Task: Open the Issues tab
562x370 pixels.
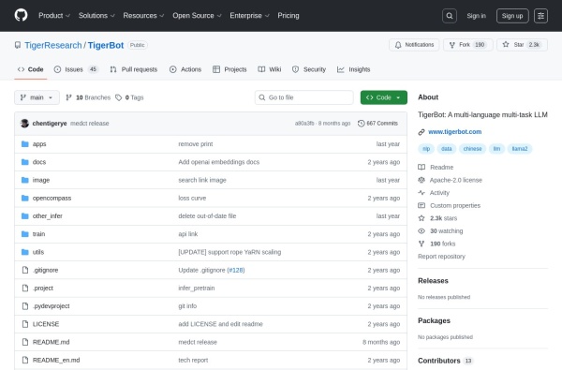Action: pos(76,69)
